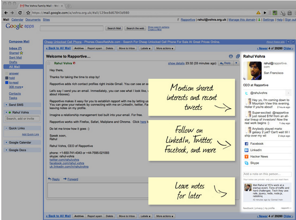This screenshot has width=296, height=220.
Task: Star the Welcome to Rapportive message
Action: pyautogui.click(x=49, y=63)
